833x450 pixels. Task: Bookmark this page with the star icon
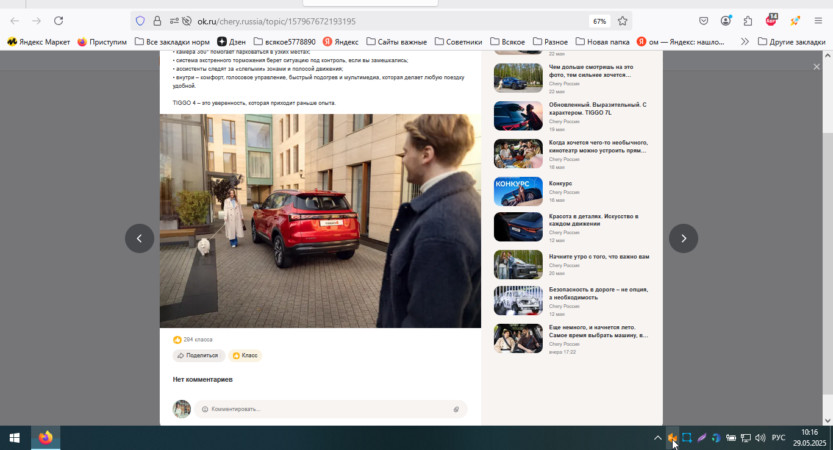coord(623,21)
